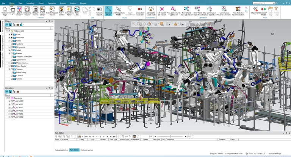Image resolution: width=291 pixels, height=157 pixels.
Task: Expand the Triggers folder
Action: pos(9,69)
